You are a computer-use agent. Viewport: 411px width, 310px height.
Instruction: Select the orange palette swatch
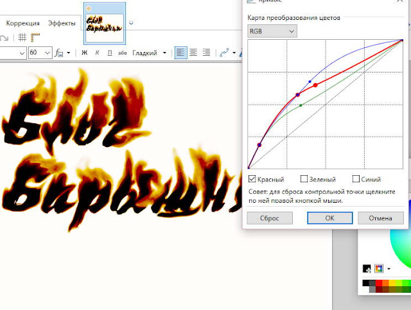click(x=385, y=283)
